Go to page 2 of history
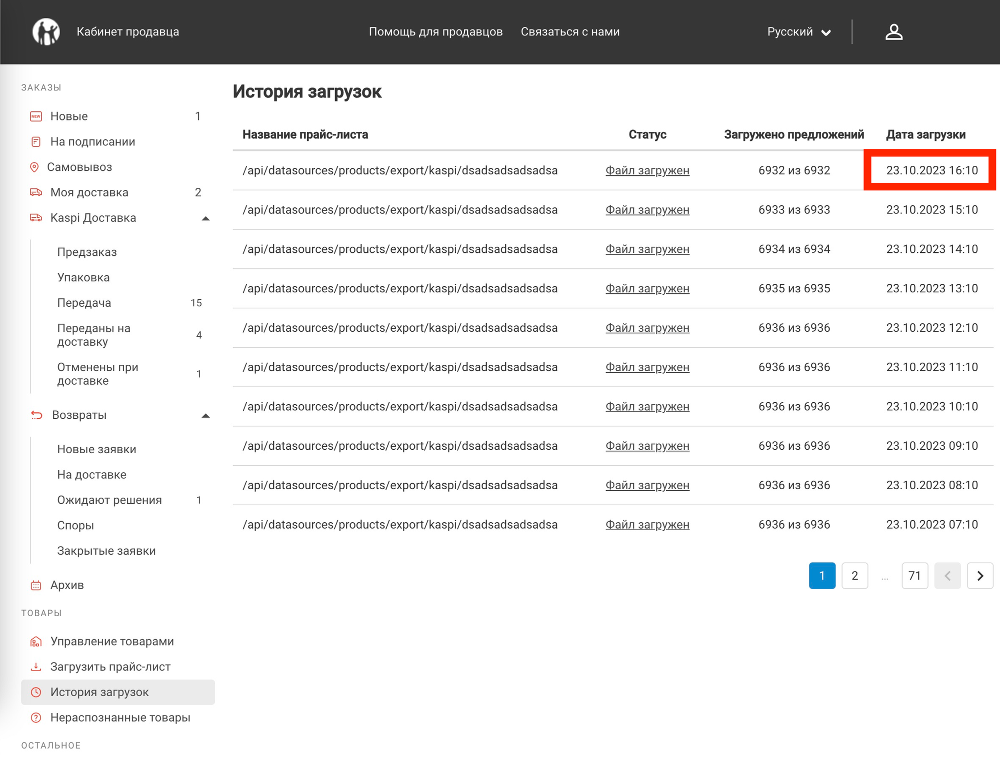Viewport: 1000px width, 760px height. pos(854,576)
